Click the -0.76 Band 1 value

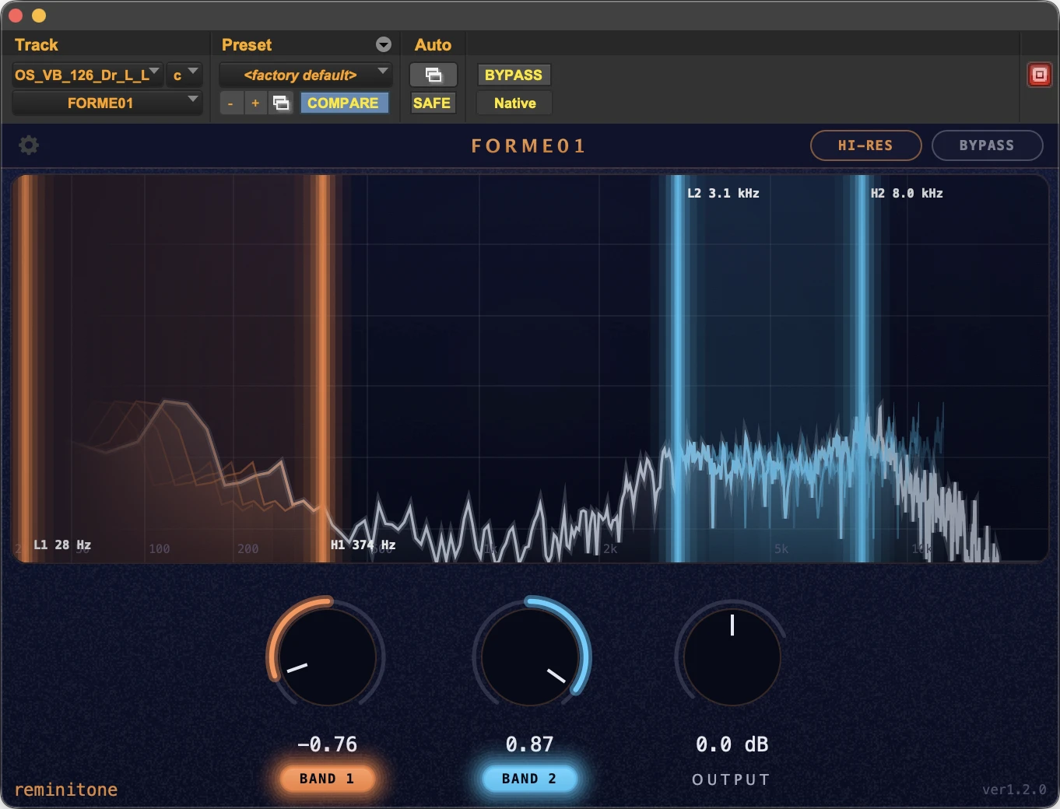[x=327, y=744]
